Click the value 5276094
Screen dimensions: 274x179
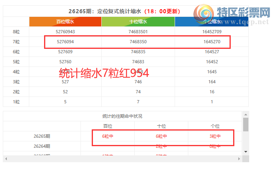point(65,42)
